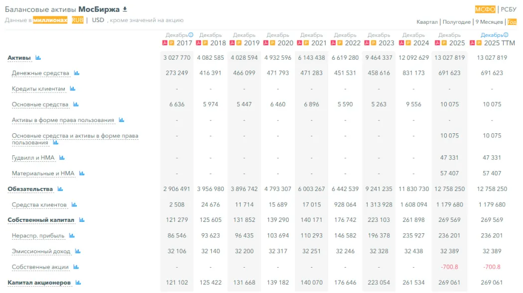523x293 pixels.
Task: Open chart for Собственный капитал
Action: coord(82,220)
